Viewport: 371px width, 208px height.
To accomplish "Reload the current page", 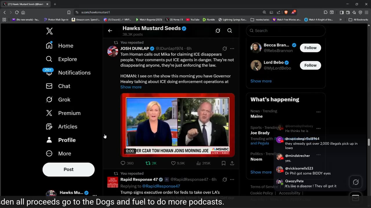I will [17, 12].
